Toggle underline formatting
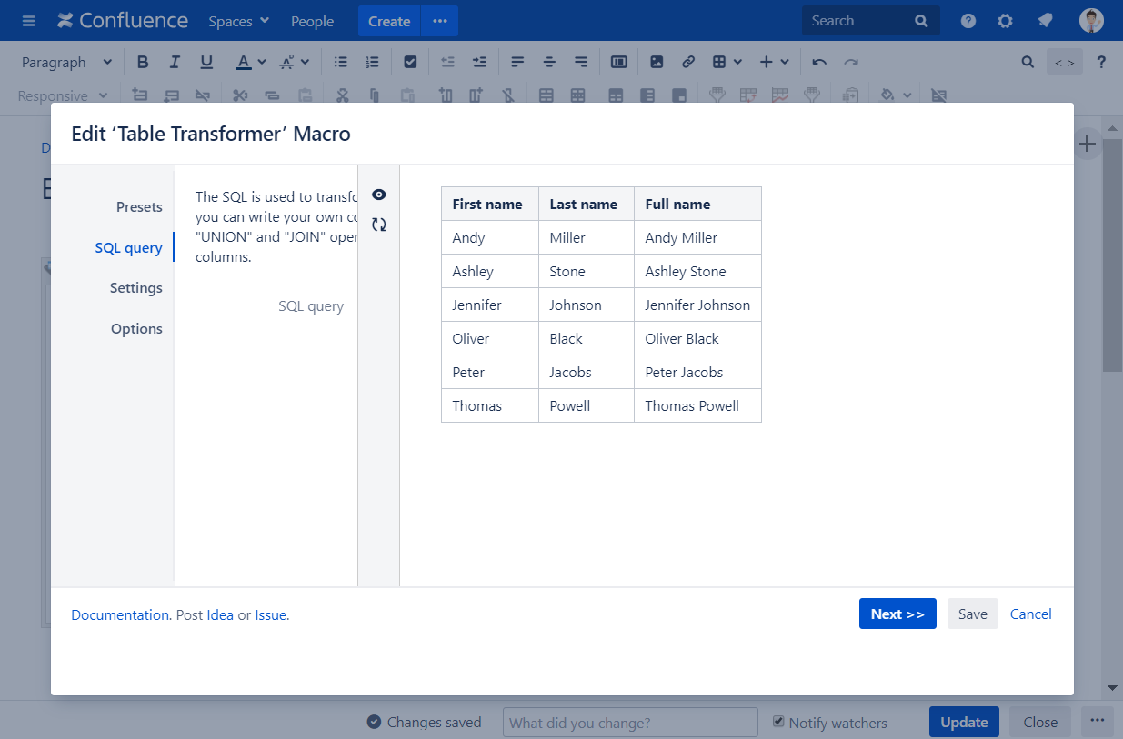Image resolution: width=1123 pixels, height=739 pixels. coord(206,61)
